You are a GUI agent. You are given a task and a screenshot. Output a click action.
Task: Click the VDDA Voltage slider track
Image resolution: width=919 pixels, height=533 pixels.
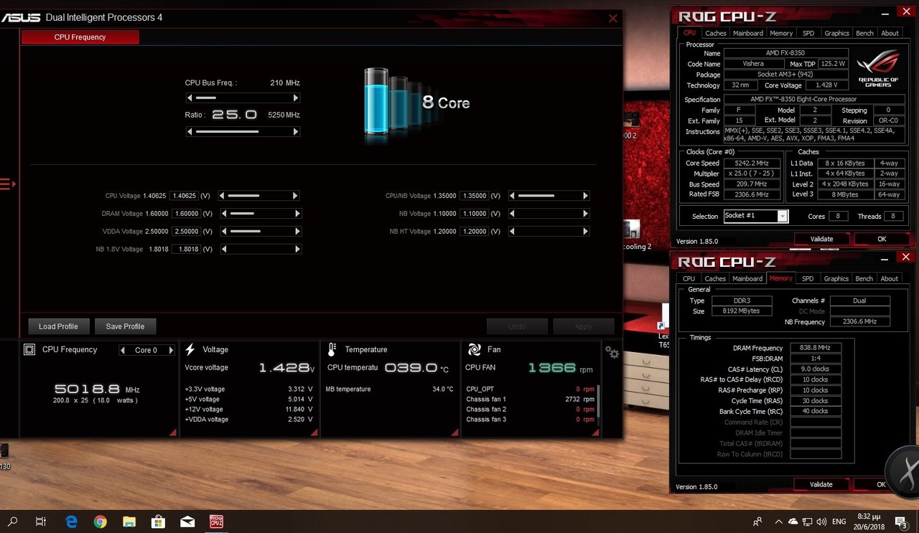coord(260,231)
